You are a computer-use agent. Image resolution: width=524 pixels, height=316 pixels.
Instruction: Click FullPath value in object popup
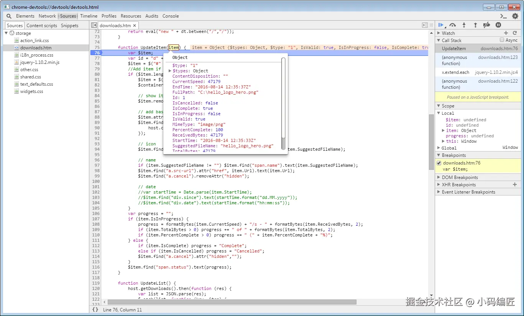228,92
